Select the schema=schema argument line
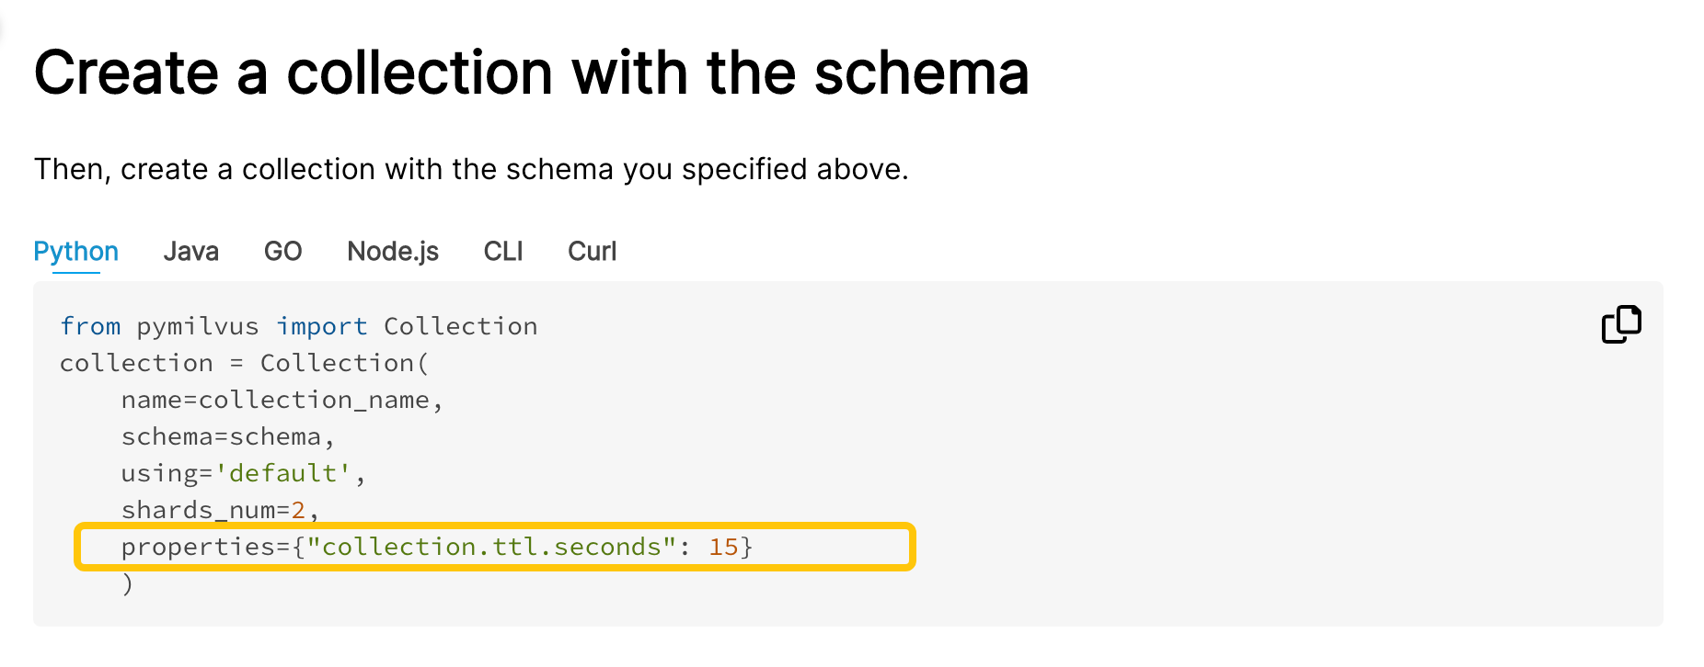 point(227,435)
